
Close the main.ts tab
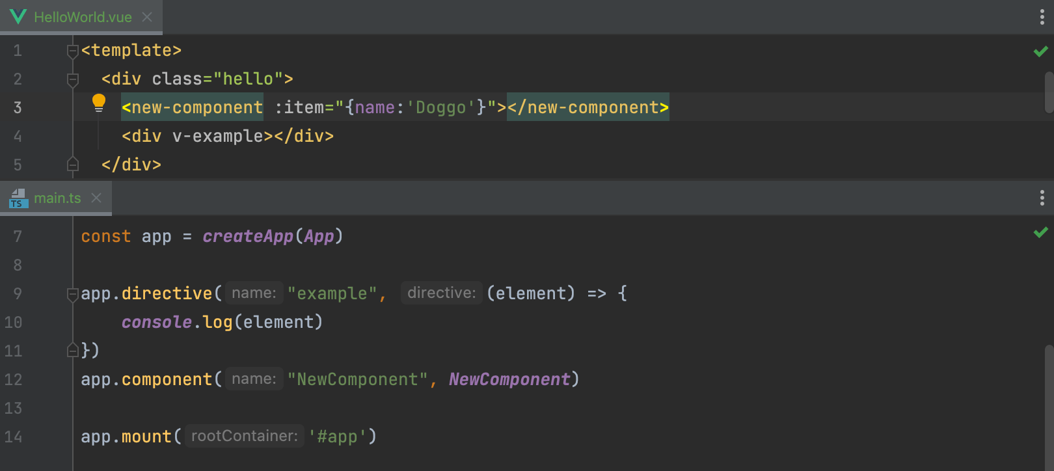coord(96,198)
